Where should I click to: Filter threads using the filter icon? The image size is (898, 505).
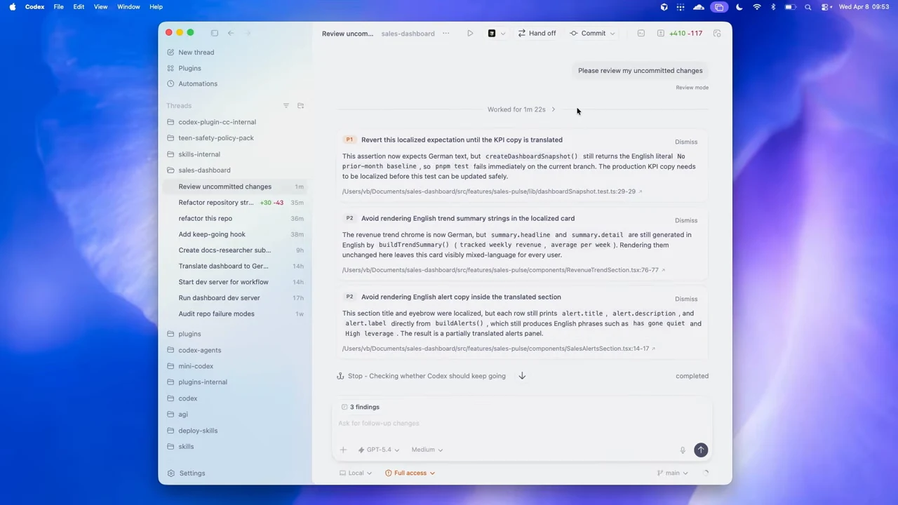coord(286,106)
